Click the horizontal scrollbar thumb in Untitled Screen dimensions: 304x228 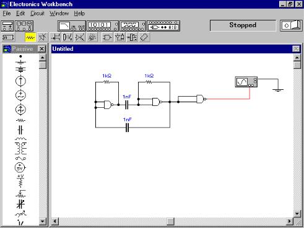pos(170,221)
